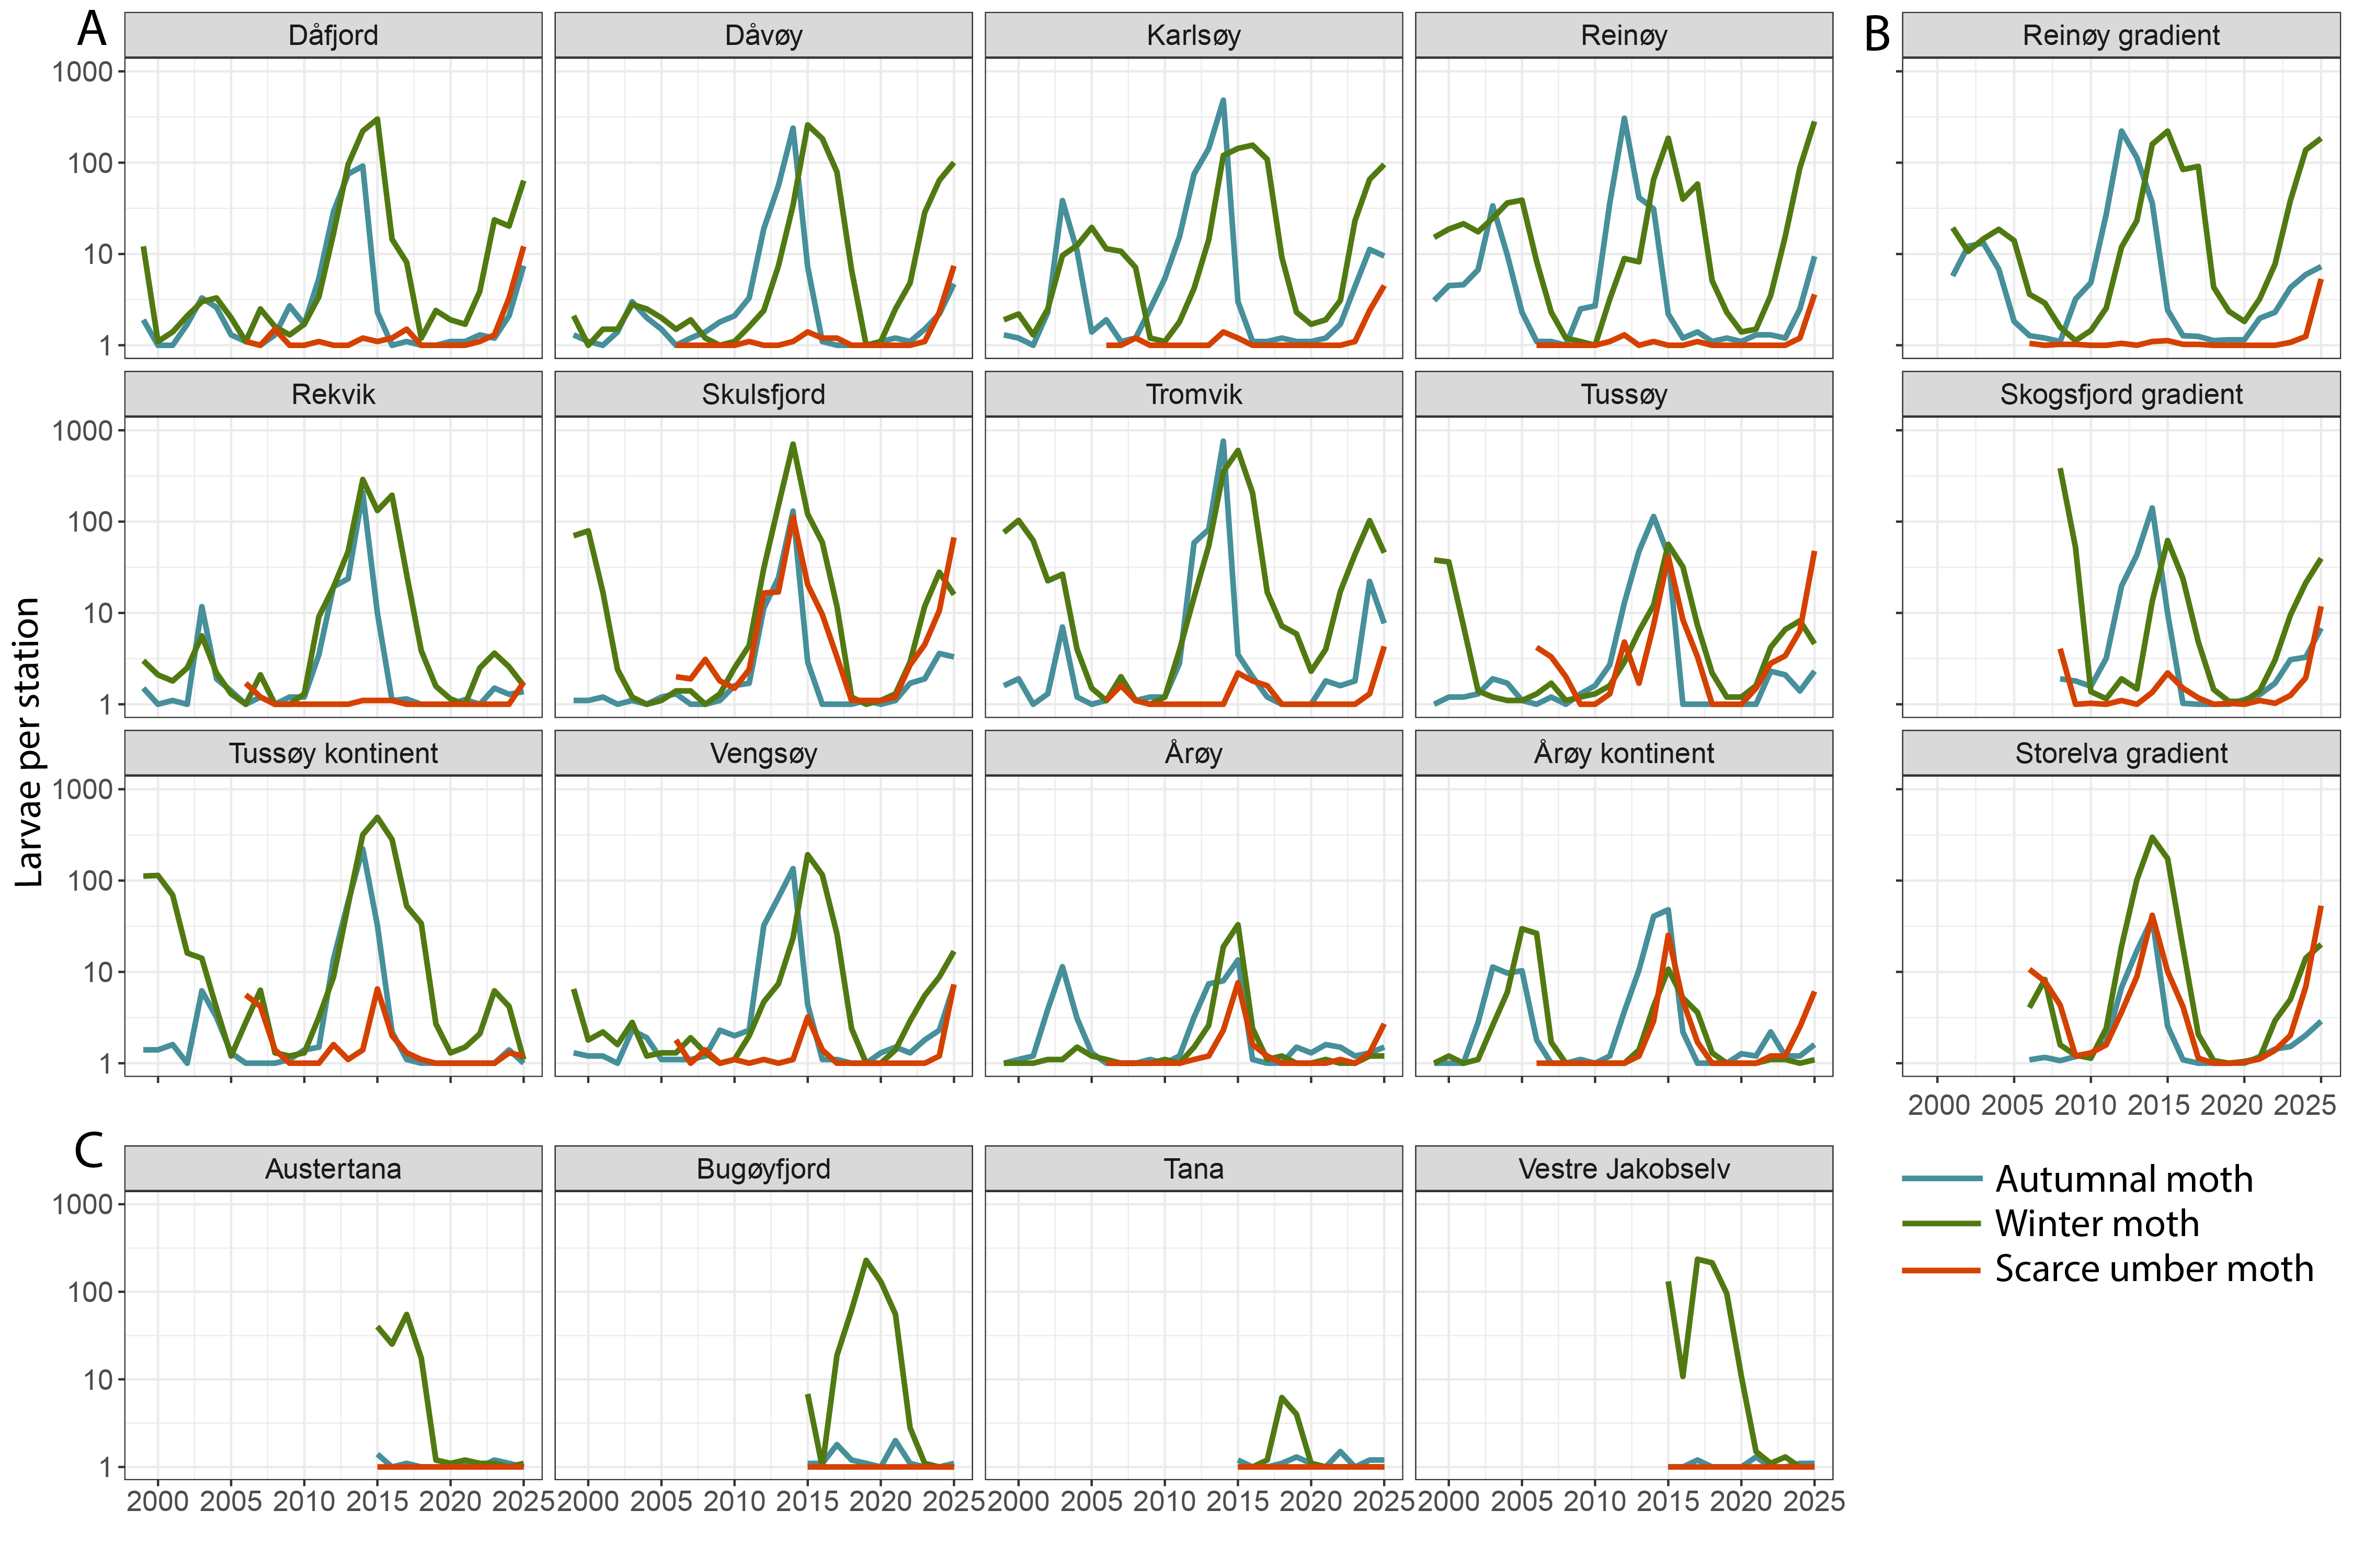Viewport: 2353px width, 1568px height.
Task: Click the 1000 tick label beside Austertana
Action: point(82,1204)
